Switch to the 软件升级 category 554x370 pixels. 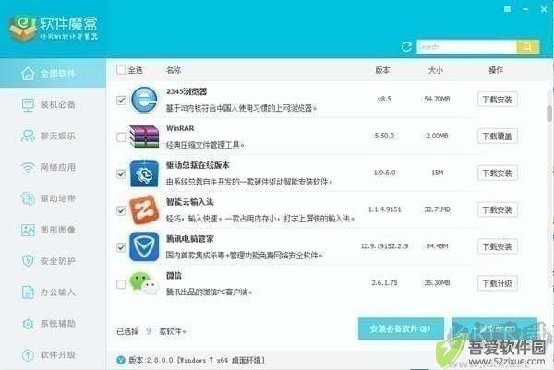point(53,355)
